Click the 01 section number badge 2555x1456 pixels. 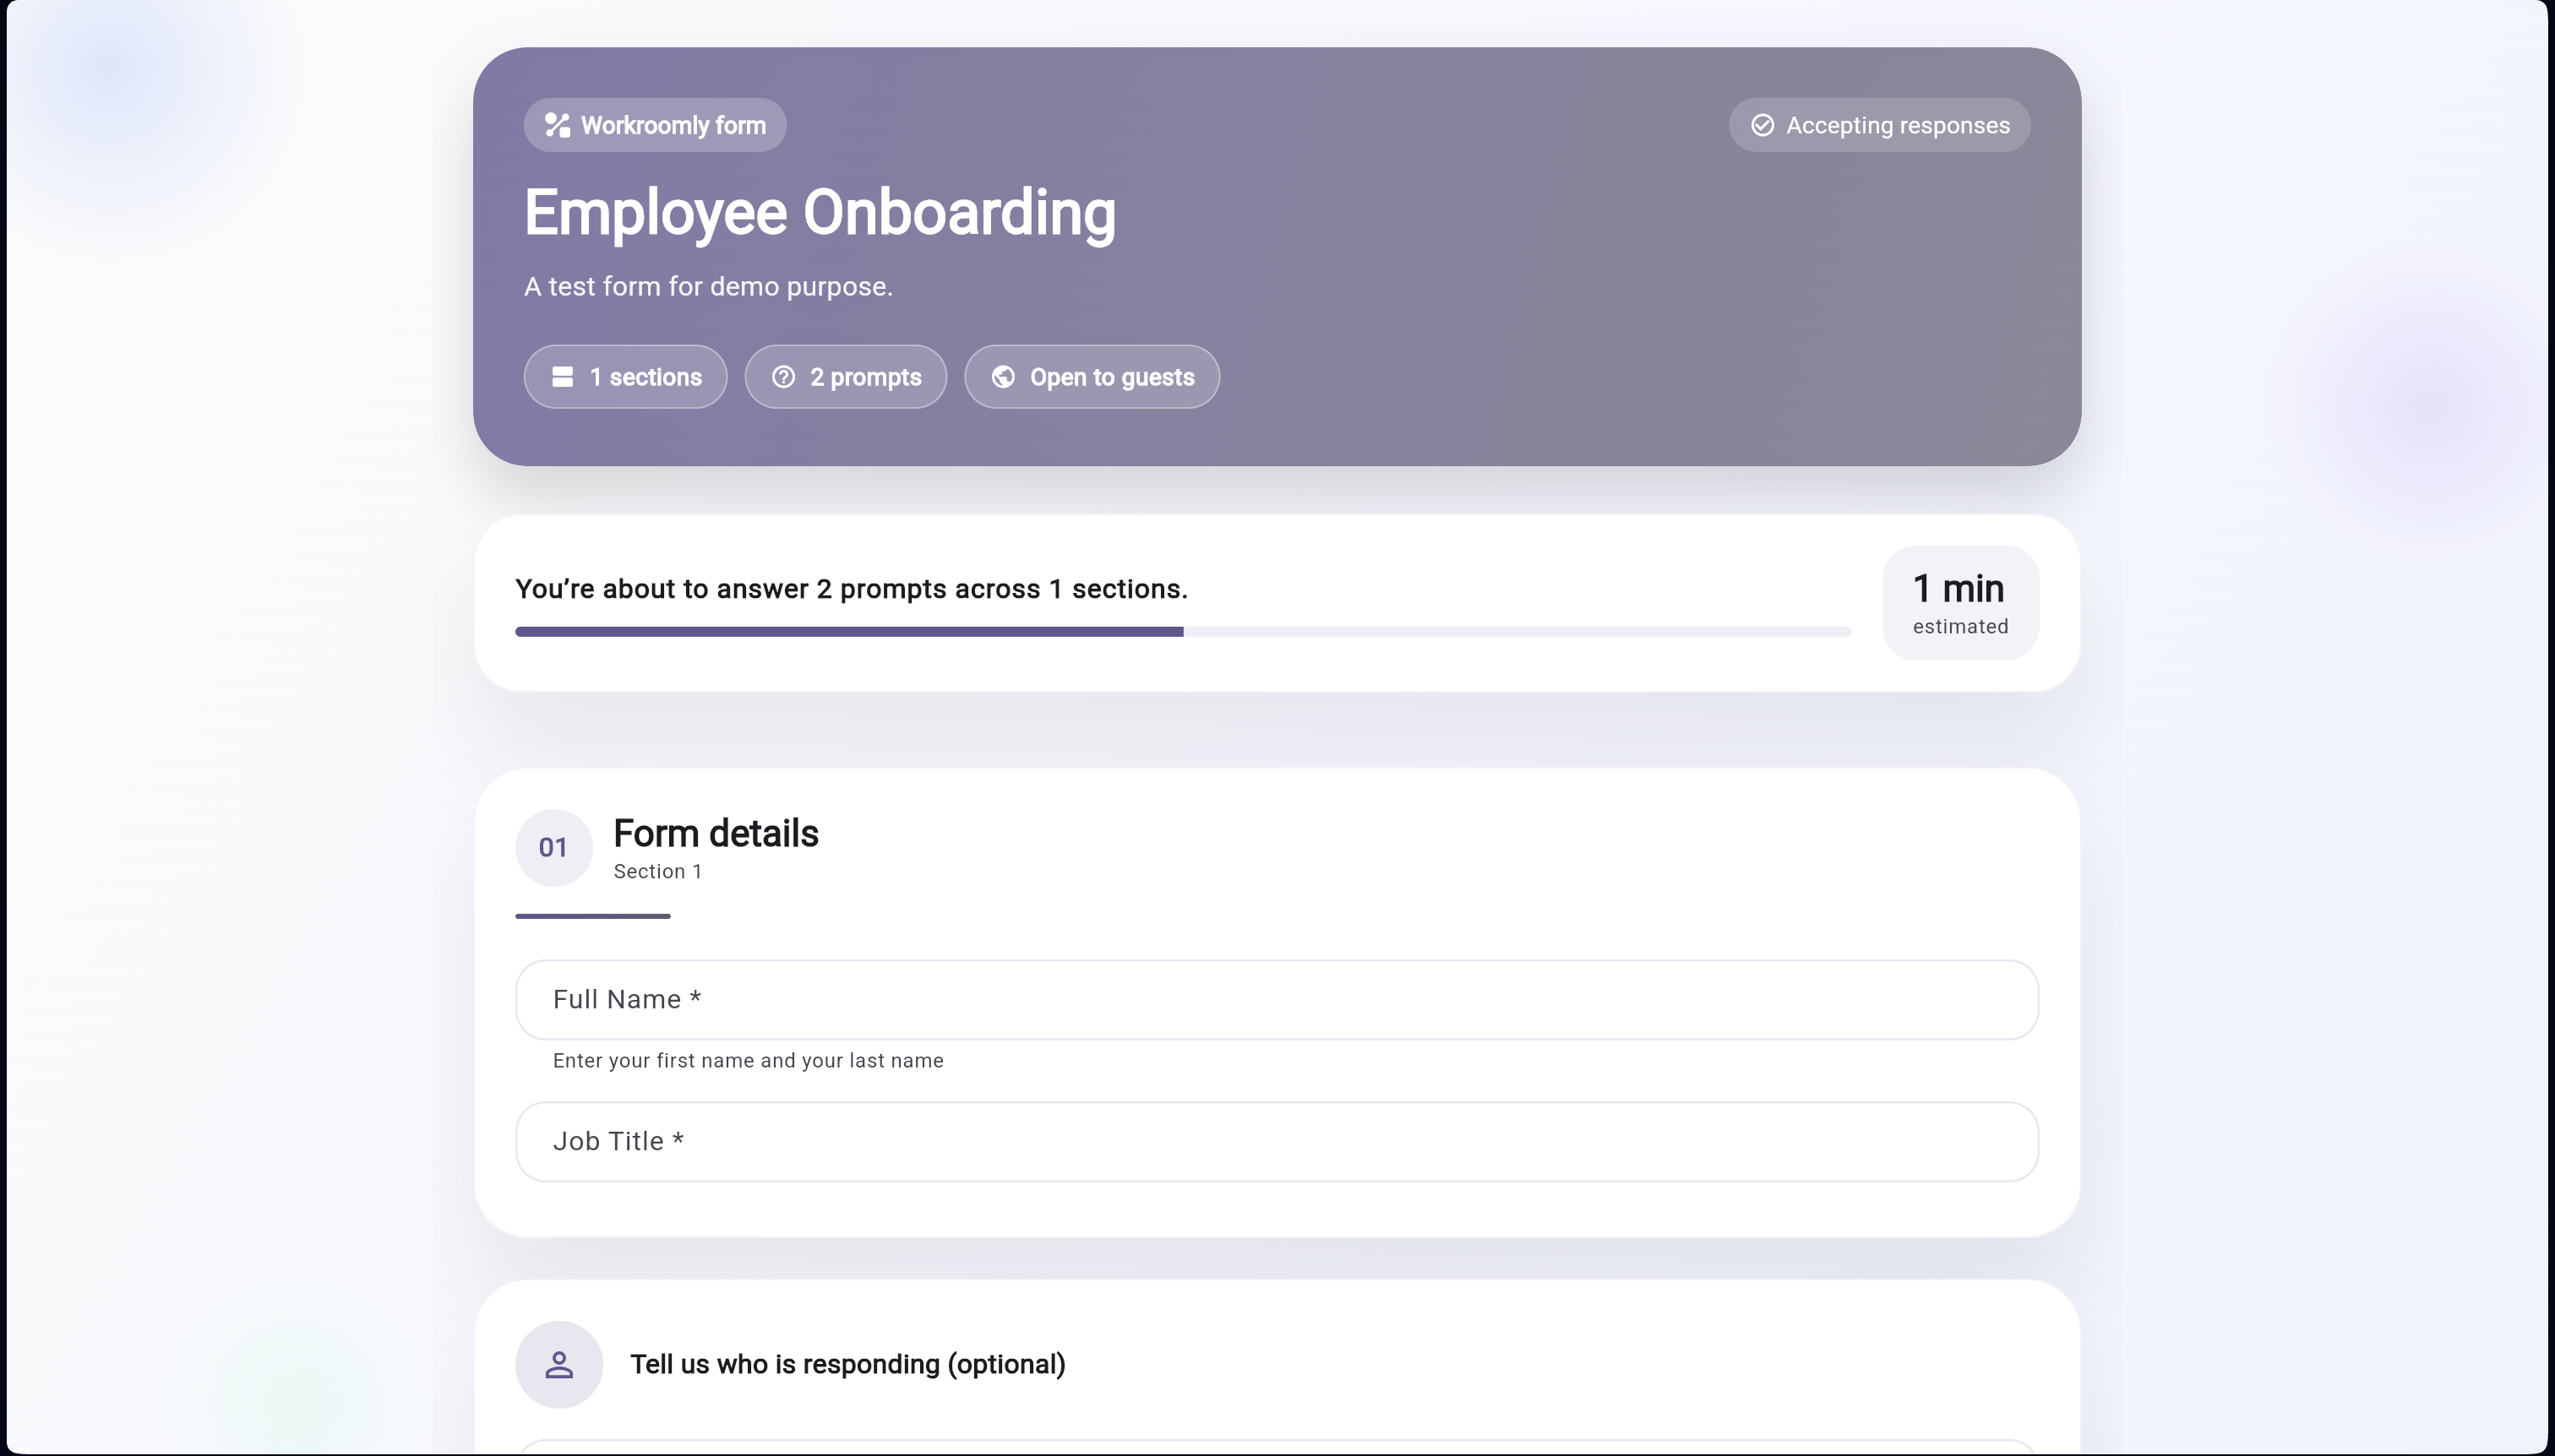tap(553, 847)
